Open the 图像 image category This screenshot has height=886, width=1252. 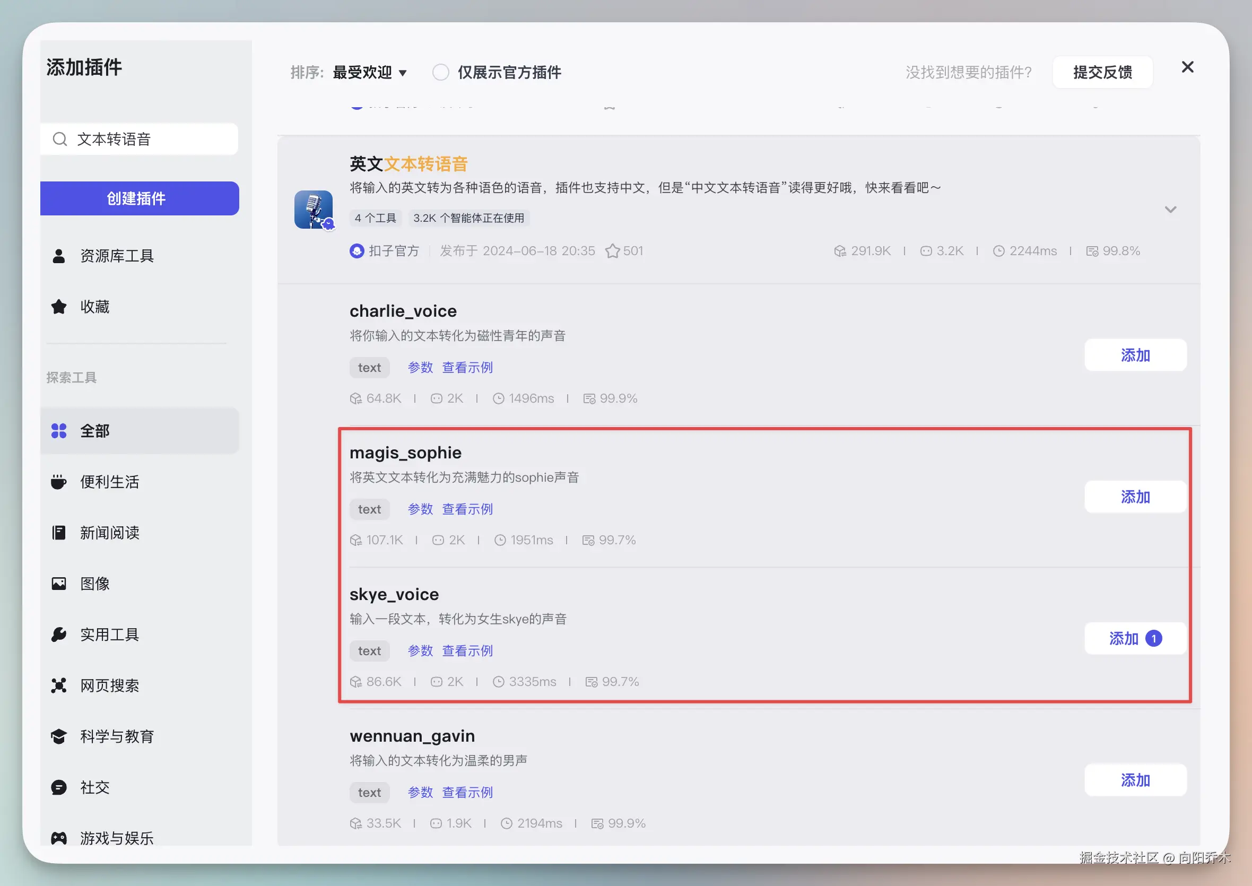[x=94, y=584]
